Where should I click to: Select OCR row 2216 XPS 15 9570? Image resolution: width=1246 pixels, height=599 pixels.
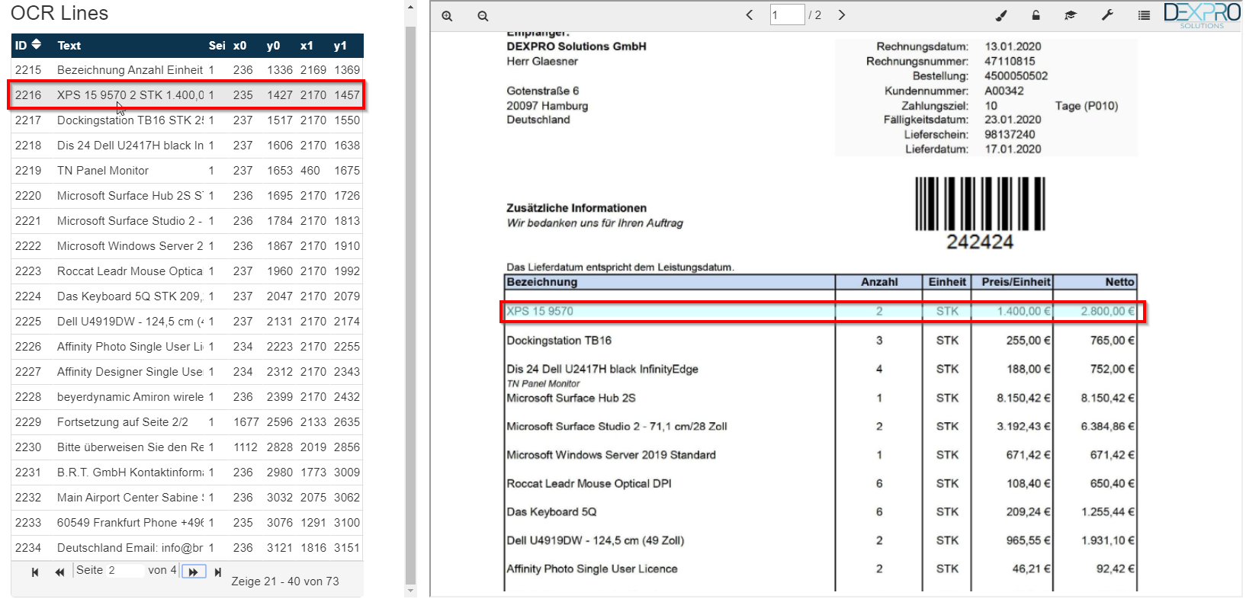[x=187, y=95]
